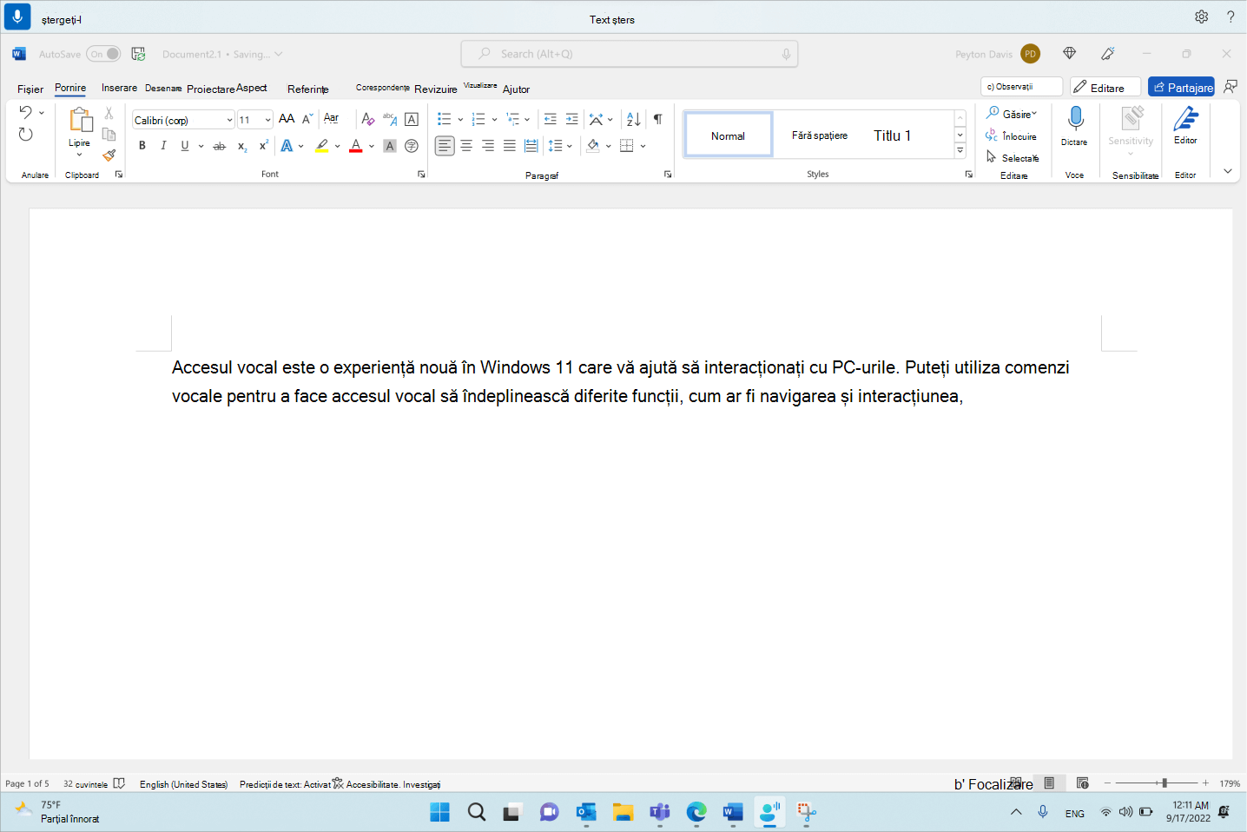Toggle Subscript formatting
1247x832 pixels.
[x=242, y=146]
